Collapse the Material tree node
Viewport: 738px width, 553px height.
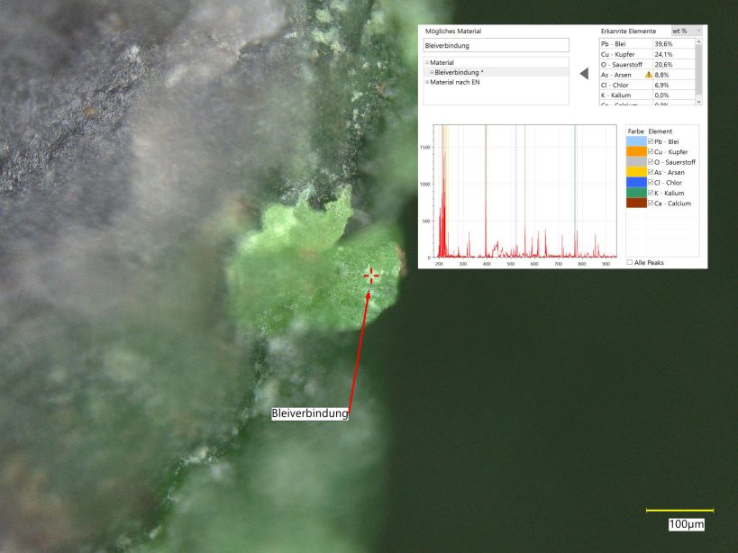[427, 62]
